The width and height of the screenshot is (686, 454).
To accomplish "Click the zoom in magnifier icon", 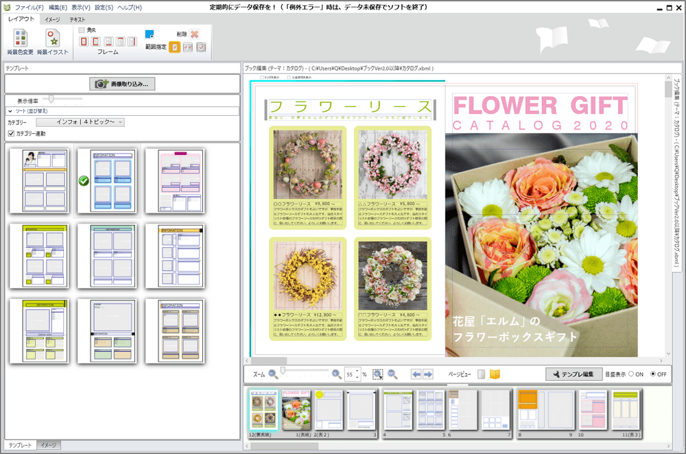I will coord(337,374).
